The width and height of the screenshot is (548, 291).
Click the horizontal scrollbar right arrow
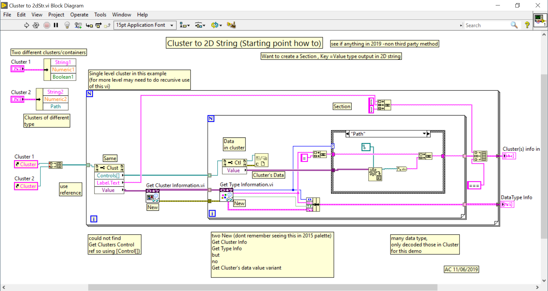tap(537, 287)
